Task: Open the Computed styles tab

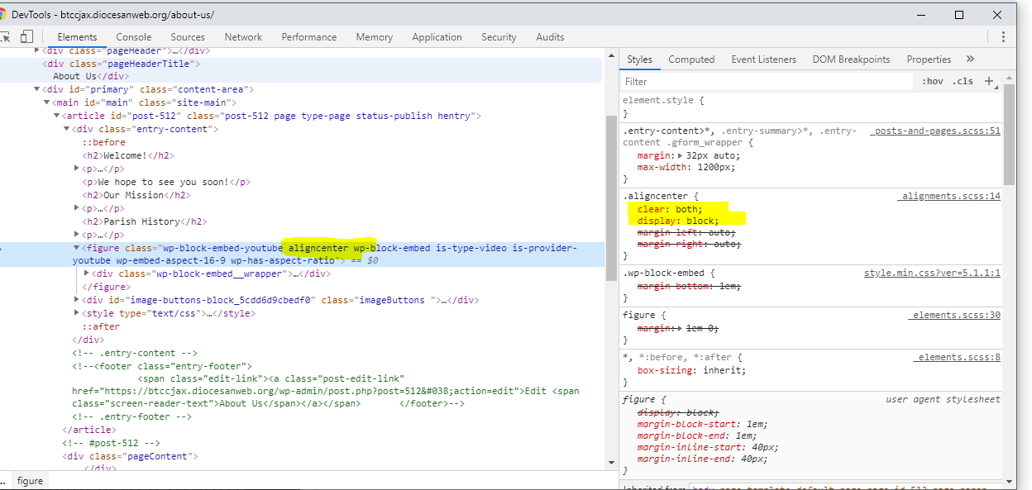Action: tap(691, 59)
